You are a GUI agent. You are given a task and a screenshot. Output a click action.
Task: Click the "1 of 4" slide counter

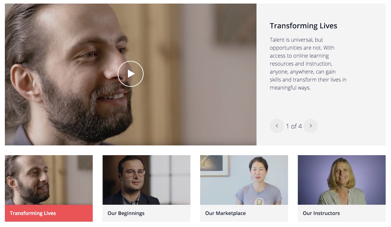(294, 126)
